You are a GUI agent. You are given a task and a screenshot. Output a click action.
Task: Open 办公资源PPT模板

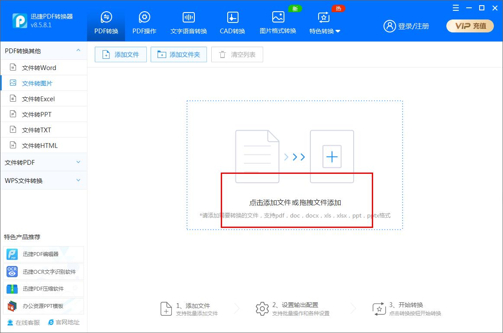point(43,306)
